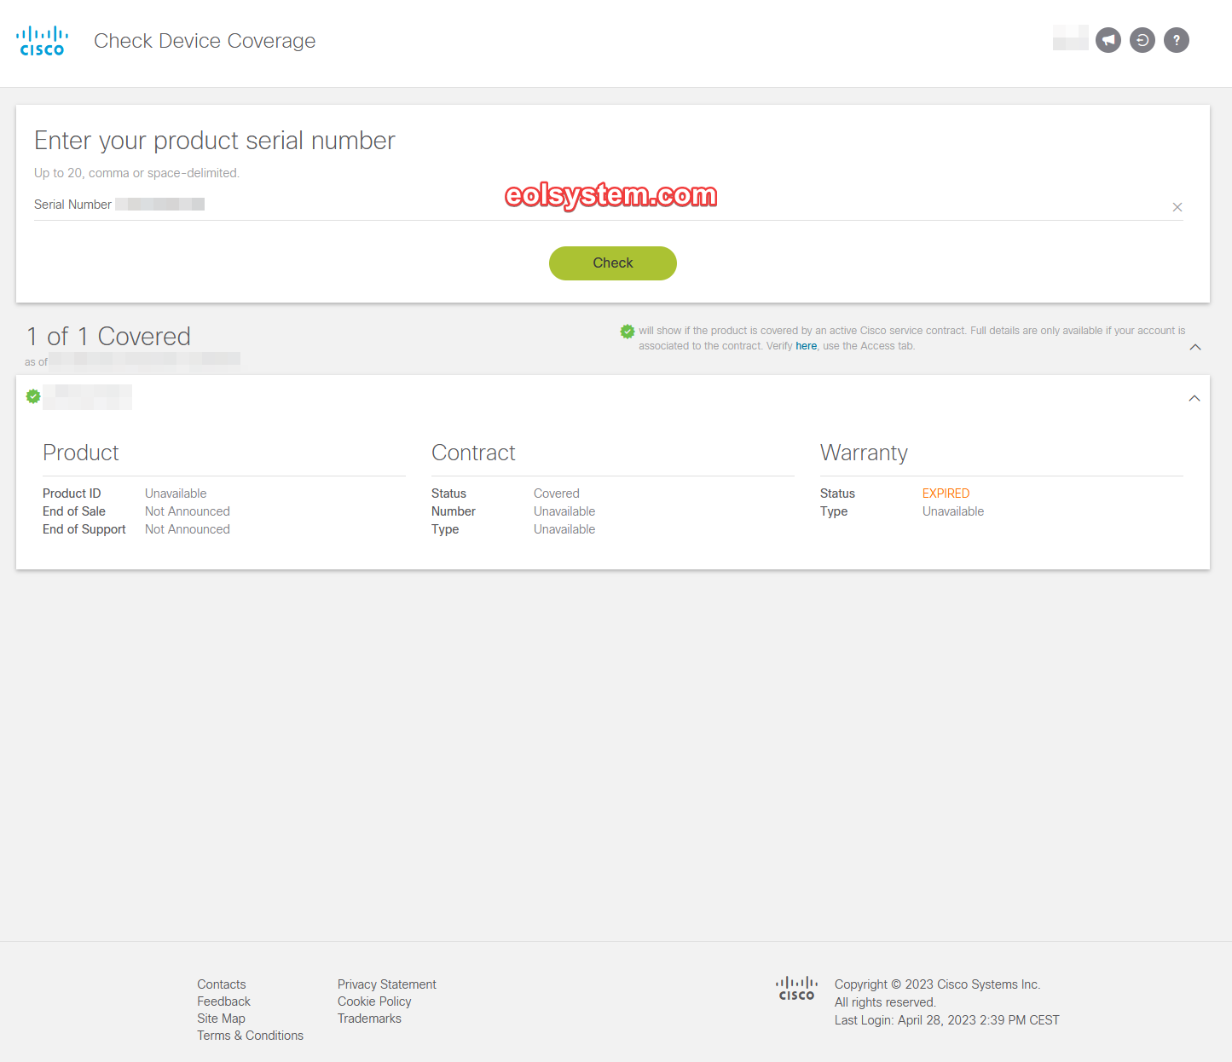Viewport: 1232px width, 1062px height.
Task: Click the logout icon in header
Action: 1142,40
